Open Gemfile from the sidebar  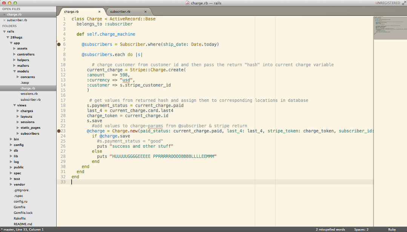tap(20, 207)
